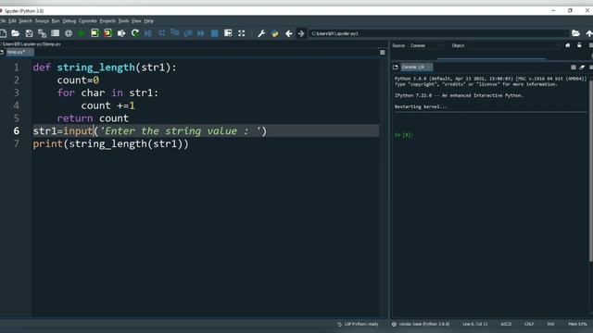The image size is (593, 333).
Task: Interrupt kernel with the console stop square
Action: 574,68
